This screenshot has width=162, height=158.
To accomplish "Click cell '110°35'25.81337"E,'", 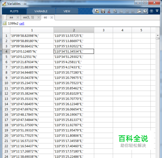I will 74,120.
